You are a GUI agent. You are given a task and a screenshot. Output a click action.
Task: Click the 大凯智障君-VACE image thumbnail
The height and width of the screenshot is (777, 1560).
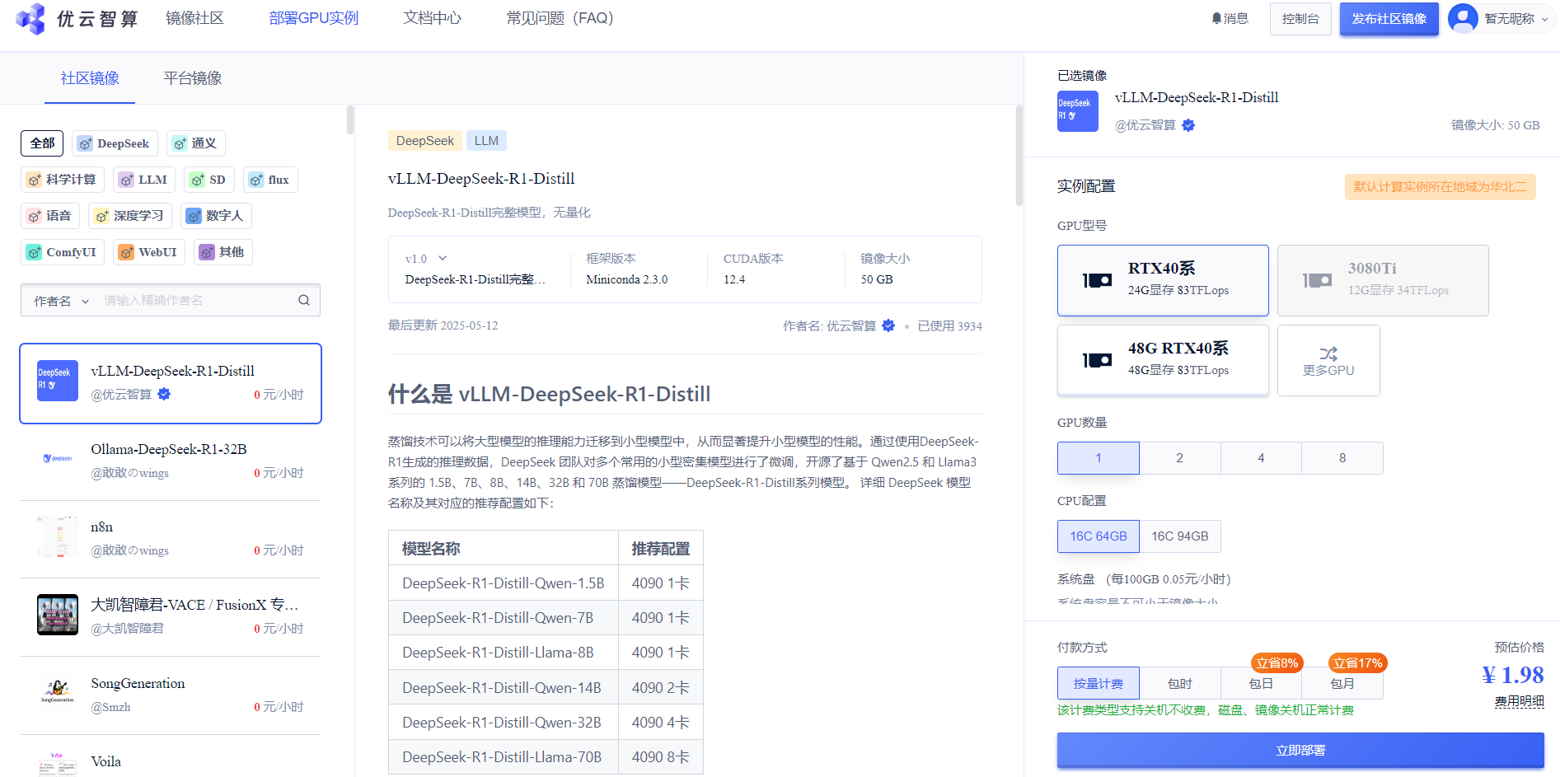coord(58,615)
